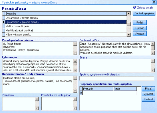Click symptom list scrollbar thumb
This screenshot has height=113, width=157.
129,24
